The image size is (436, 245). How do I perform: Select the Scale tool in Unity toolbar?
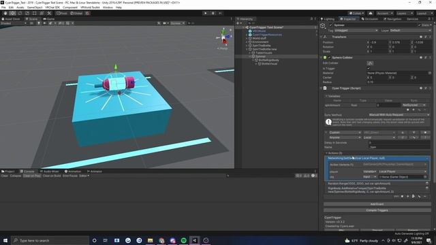click(x=27, y=13)
